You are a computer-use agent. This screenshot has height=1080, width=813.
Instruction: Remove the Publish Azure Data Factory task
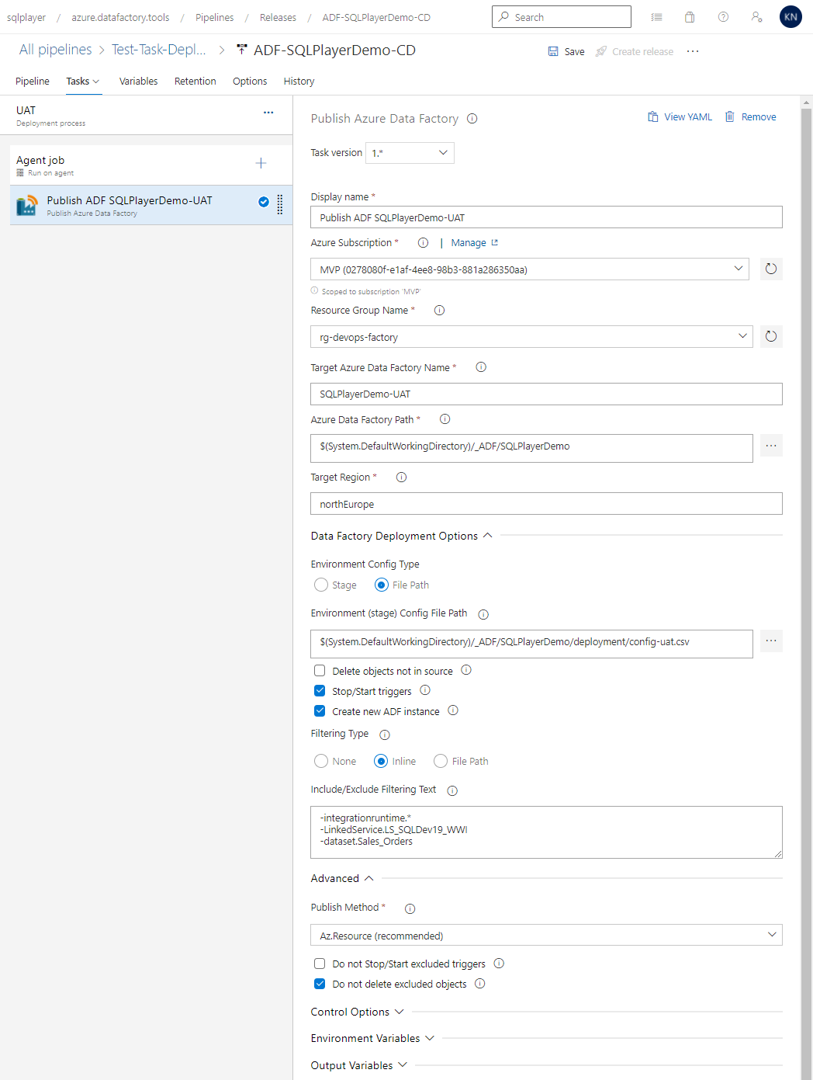(750, 116)
